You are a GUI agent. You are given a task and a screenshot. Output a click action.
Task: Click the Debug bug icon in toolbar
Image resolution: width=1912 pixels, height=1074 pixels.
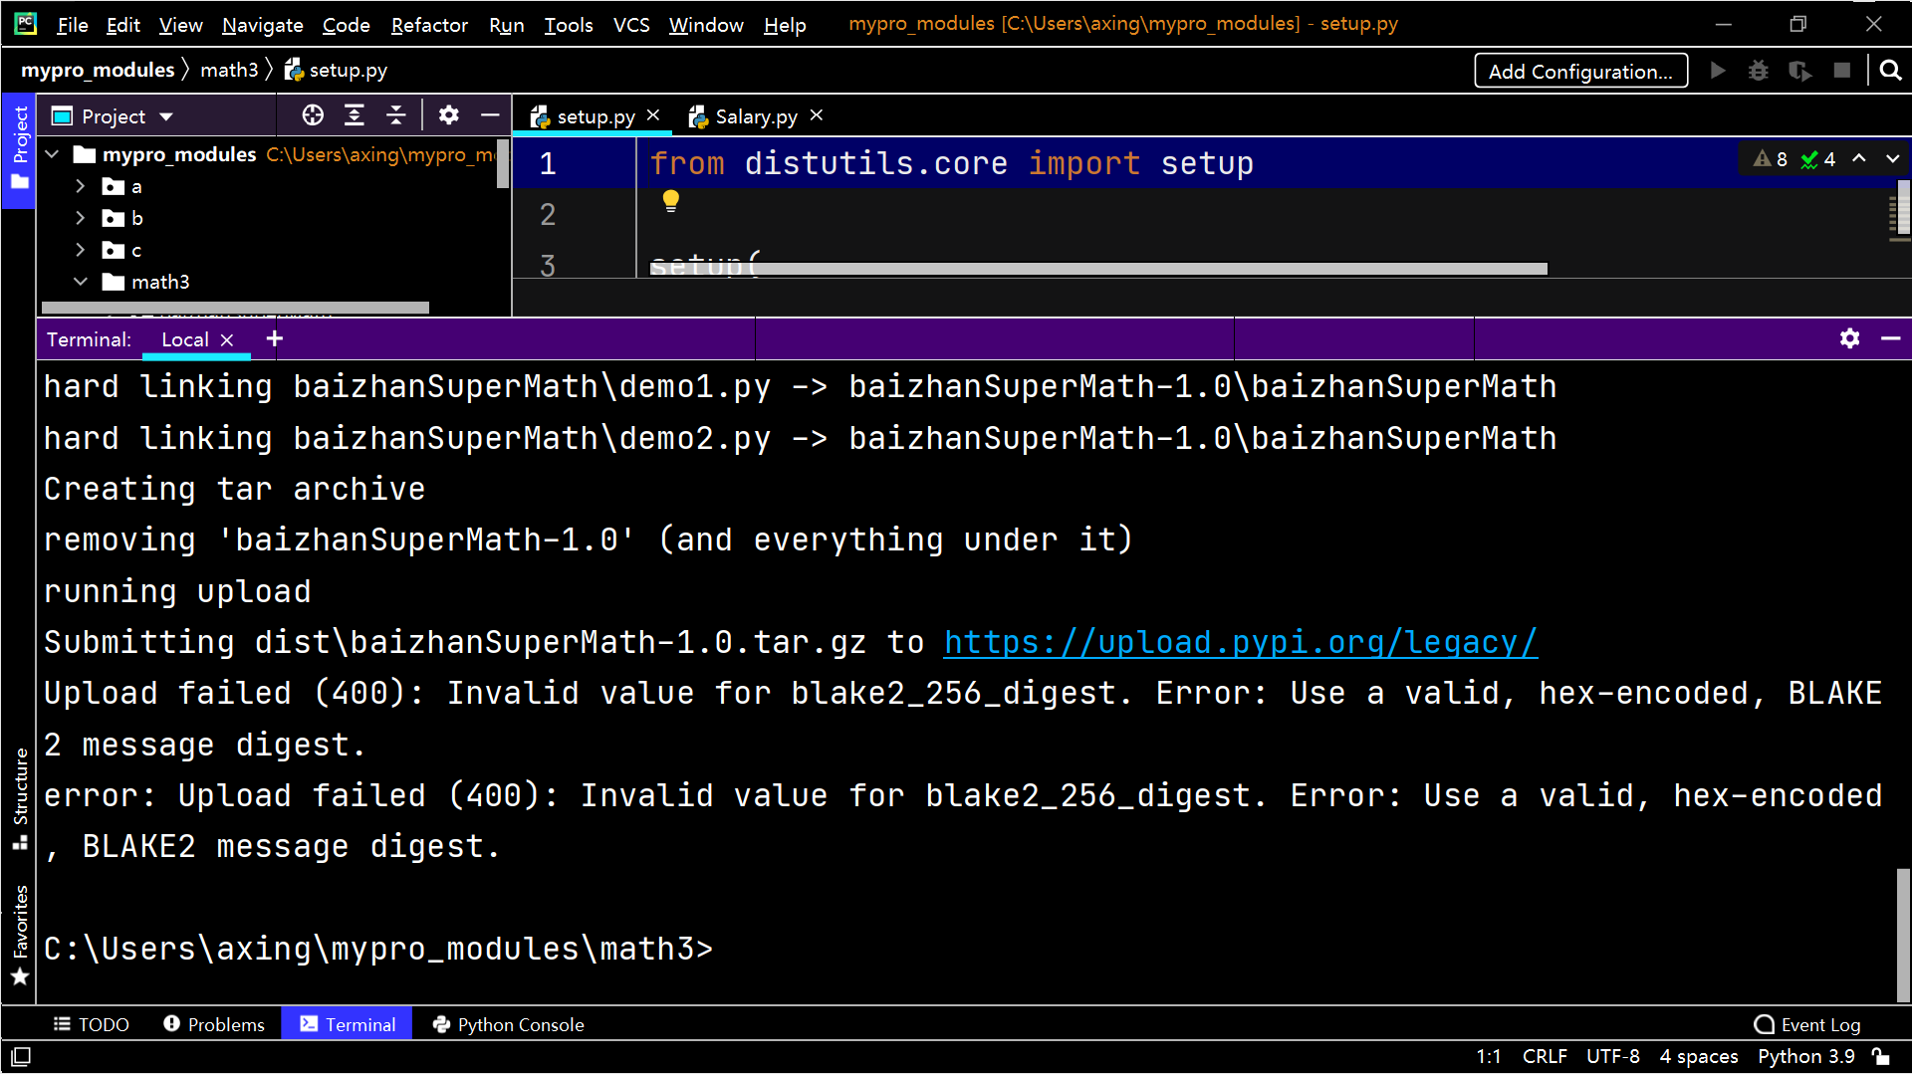click(1759, 71)
